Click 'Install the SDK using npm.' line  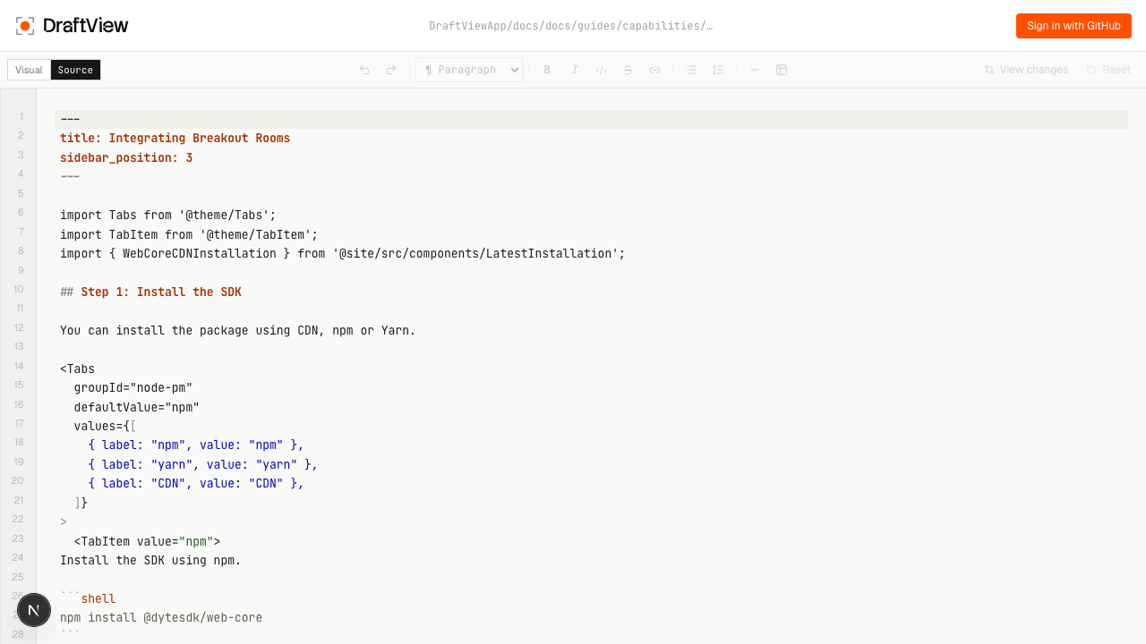[150, 562]
